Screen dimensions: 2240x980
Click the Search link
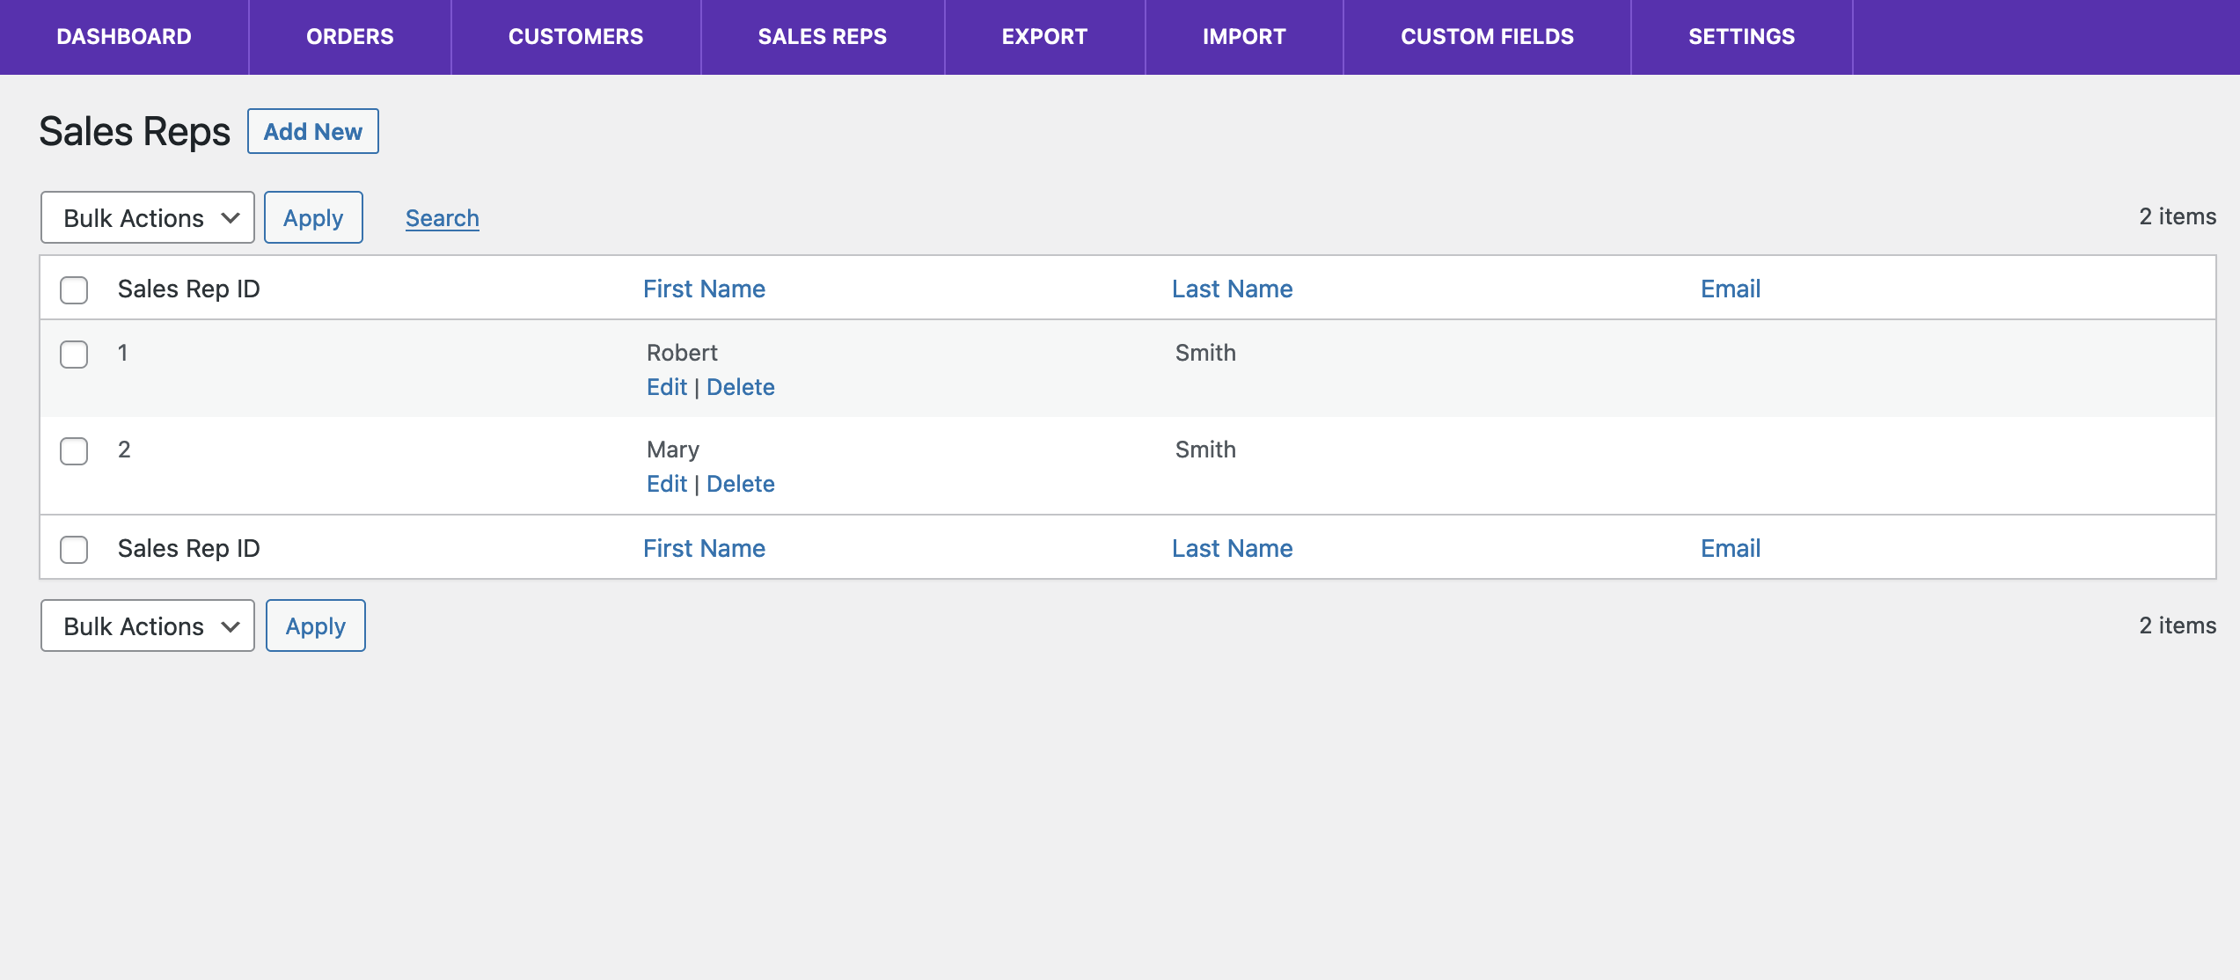point(442,217)
